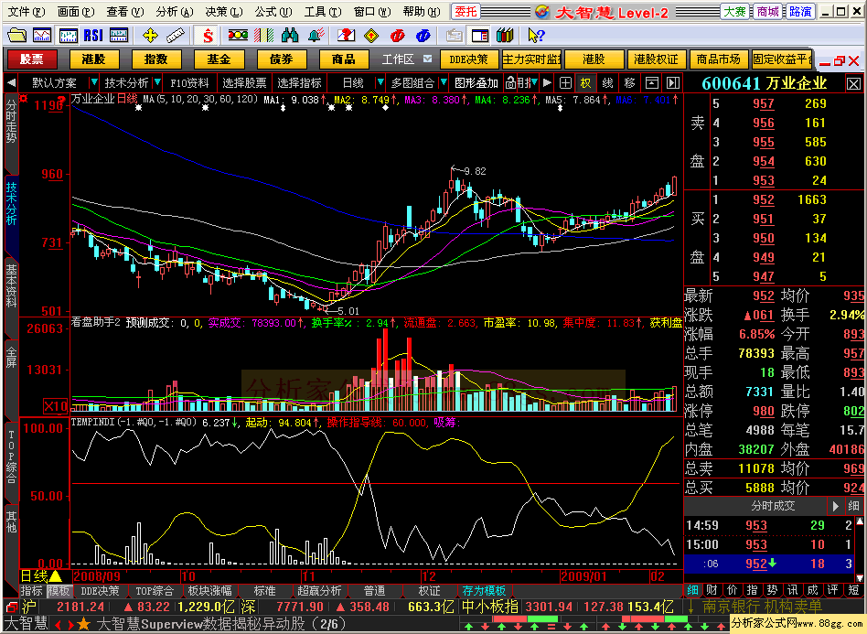Click the 基金 category button
Viewport: 867px width, 634px height.
[219, 59]
